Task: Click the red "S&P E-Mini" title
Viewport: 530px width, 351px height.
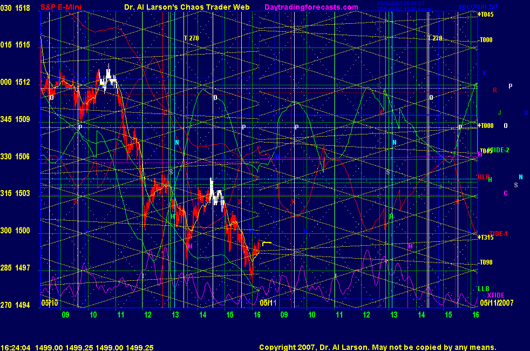Action: click(61, 7)
